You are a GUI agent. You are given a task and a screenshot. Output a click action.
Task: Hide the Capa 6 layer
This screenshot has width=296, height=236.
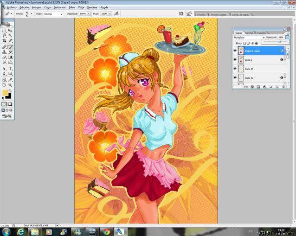(x=235, y=60)
